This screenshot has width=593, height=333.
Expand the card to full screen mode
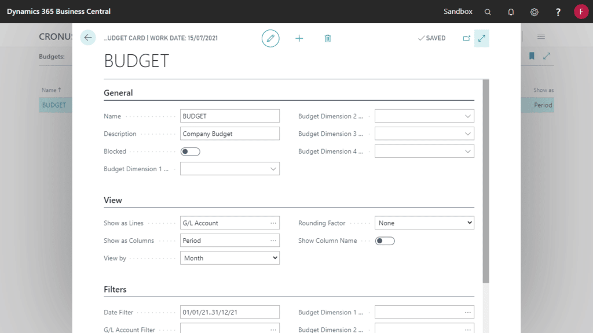coord(482,38)
